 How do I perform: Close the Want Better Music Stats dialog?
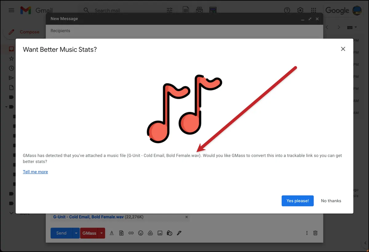[x=343, y=49]
